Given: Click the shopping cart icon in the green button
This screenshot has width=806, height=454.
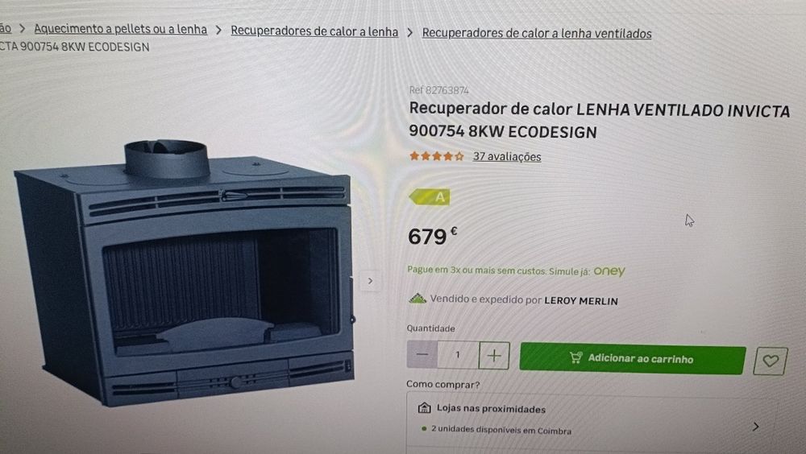Looking at the screenshot, I should point(575,357).
